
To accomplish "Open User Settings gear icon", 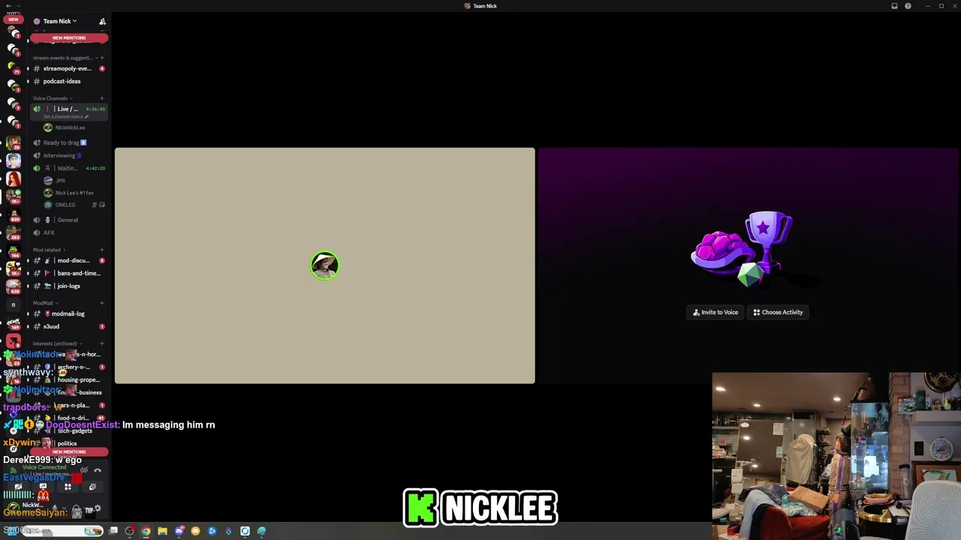I will pyautogui.click(x=98, y=509).
